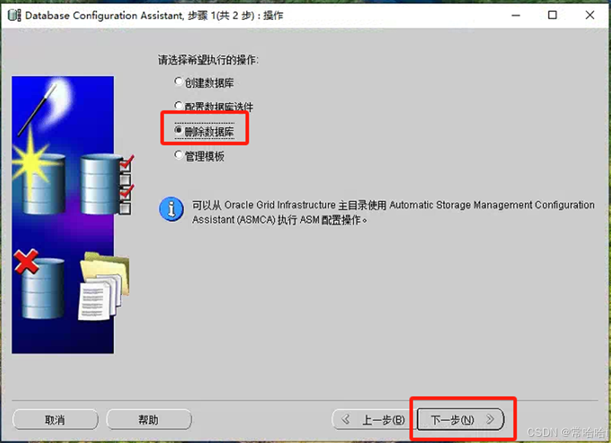Click the blue information icon
The image size is (611, 443).
(x=171, y=209)
